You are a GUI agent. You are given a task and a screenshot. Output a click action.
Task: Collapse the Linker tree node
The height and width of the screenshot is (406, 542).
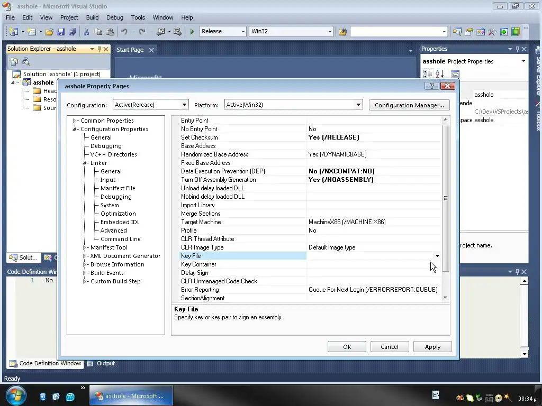84,163
